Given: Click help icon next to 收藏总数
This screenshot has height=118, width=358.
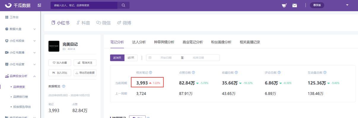Looking at the screenshot, I should (x=236, y=73).
